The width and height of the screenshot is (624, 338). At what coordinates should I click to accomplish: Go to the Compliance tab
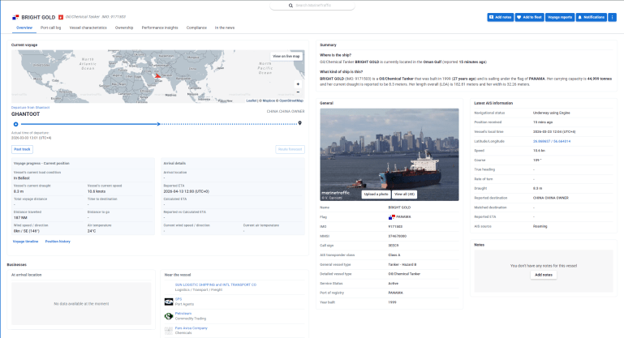pyautogui.click(x=196, y=28)
